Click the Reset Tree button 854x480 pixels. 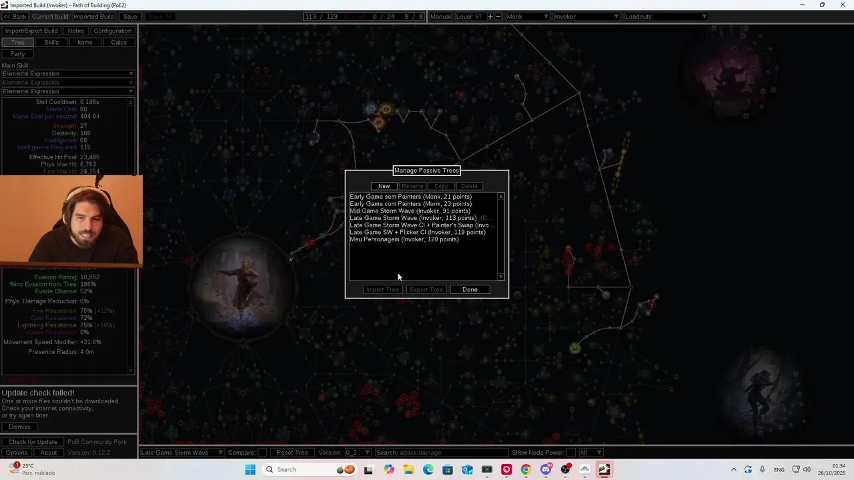pyautogui.click(x=292, y=453)
